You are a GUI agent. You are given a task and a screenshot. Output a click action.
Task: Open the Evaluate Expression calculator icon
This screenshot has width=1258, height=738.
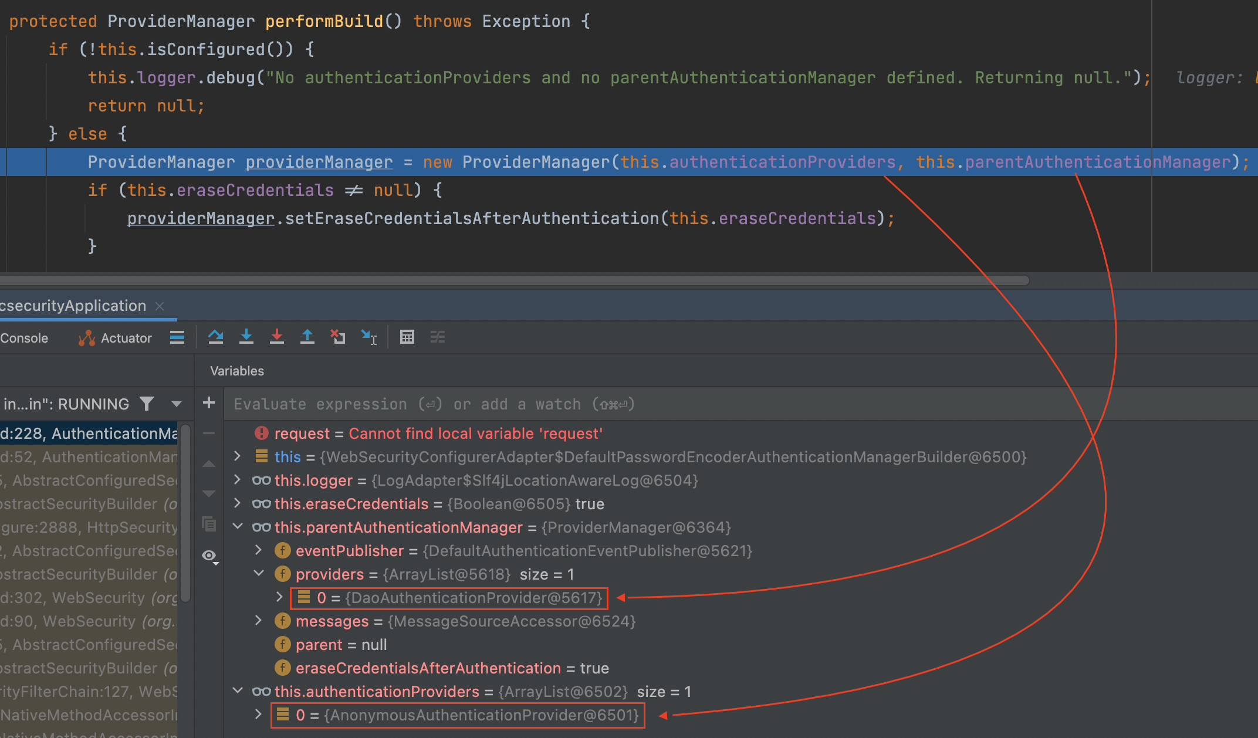pyautogui.click(x=407, y=337)
